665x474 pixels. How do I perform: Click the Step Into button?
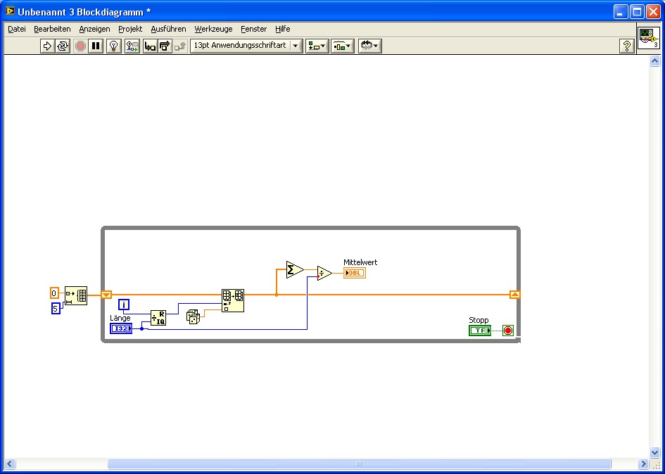150,46
